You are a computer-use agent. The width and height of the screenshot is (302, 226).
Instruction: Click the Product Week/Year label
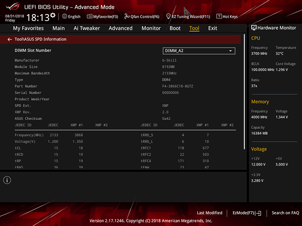32,99
